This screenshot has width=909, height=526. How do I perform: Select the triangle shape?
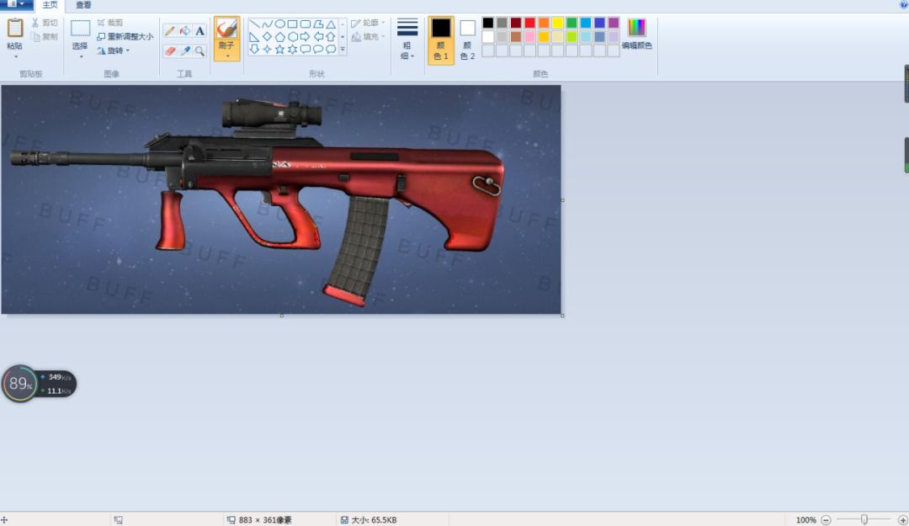[x=331, y=24]
